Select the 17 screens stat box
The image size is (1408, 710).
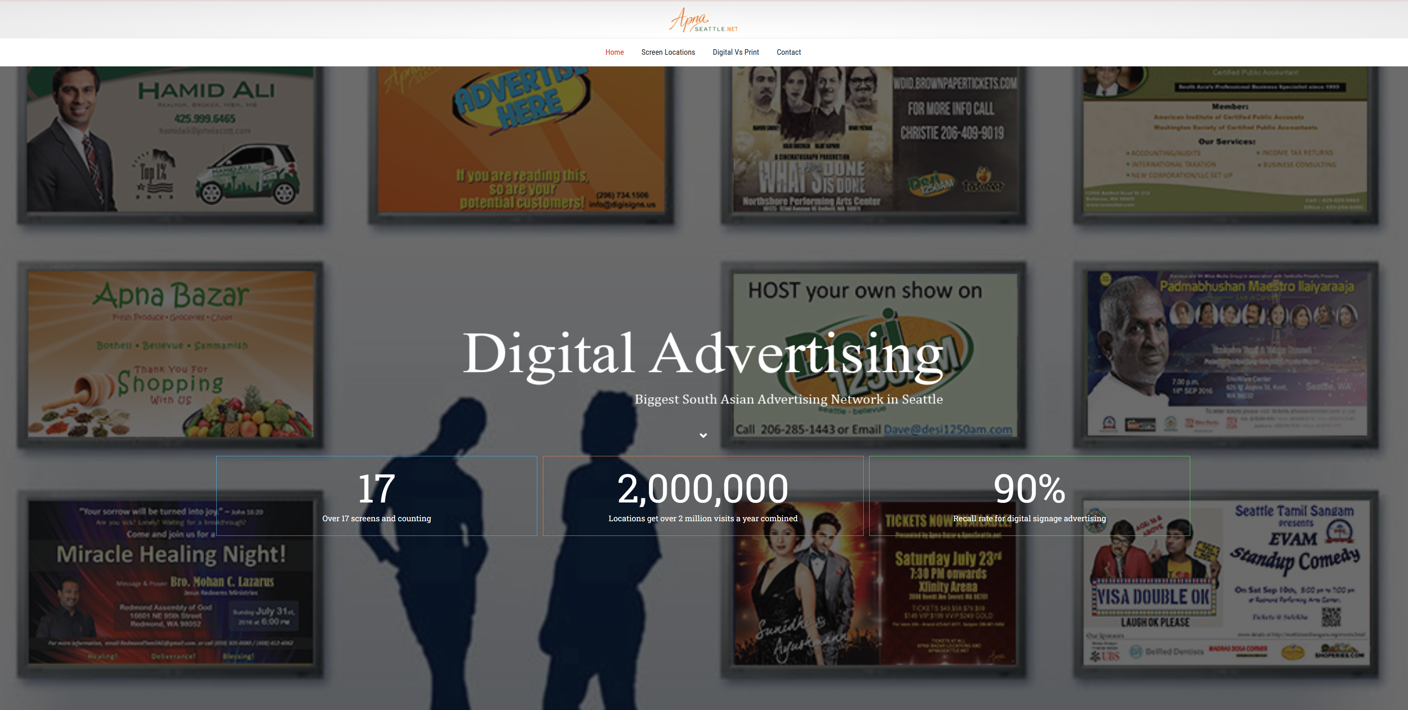coord(377,496)
